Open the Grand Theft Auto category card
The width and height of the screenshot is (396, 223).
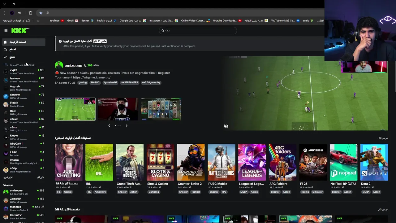tap(130, 162)
